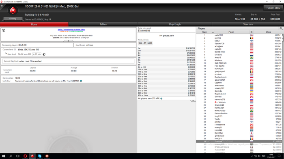Select the highlighted rank 39 row
The height and width of the screenshot is (159, 284).
[x=239, y=141]
